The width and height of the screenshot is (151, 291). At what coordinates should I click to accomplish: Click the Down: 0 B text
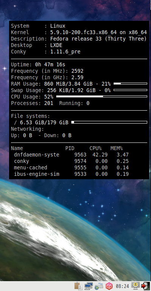(58, 136)
